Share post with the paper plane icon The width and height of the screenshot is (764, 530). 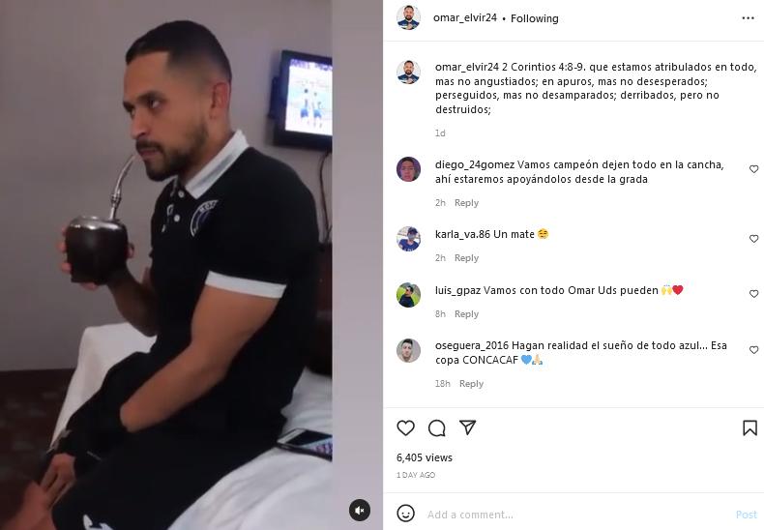tap(467, 427)
